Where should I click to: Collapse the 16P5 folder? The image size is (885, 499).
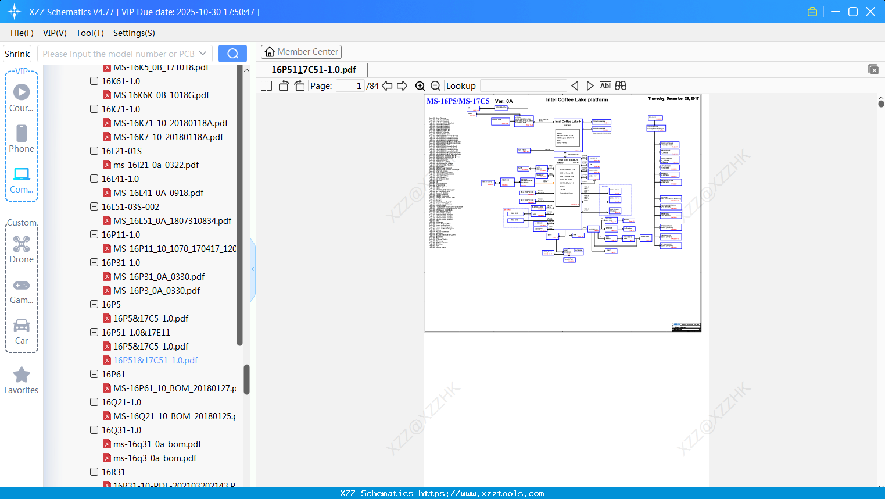(x=94, y=304)
